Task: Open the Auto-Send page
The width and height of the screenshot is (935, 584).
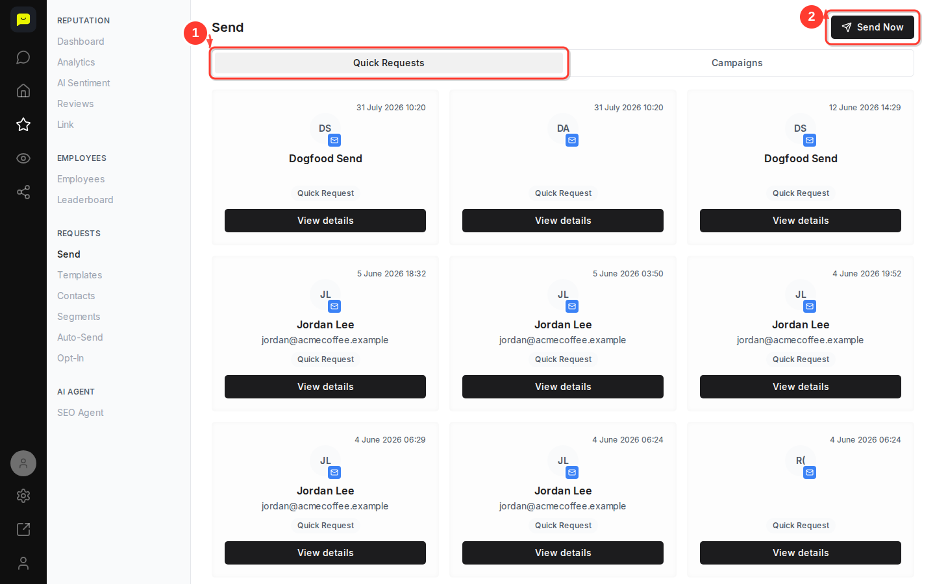Action: click(80, 337)
